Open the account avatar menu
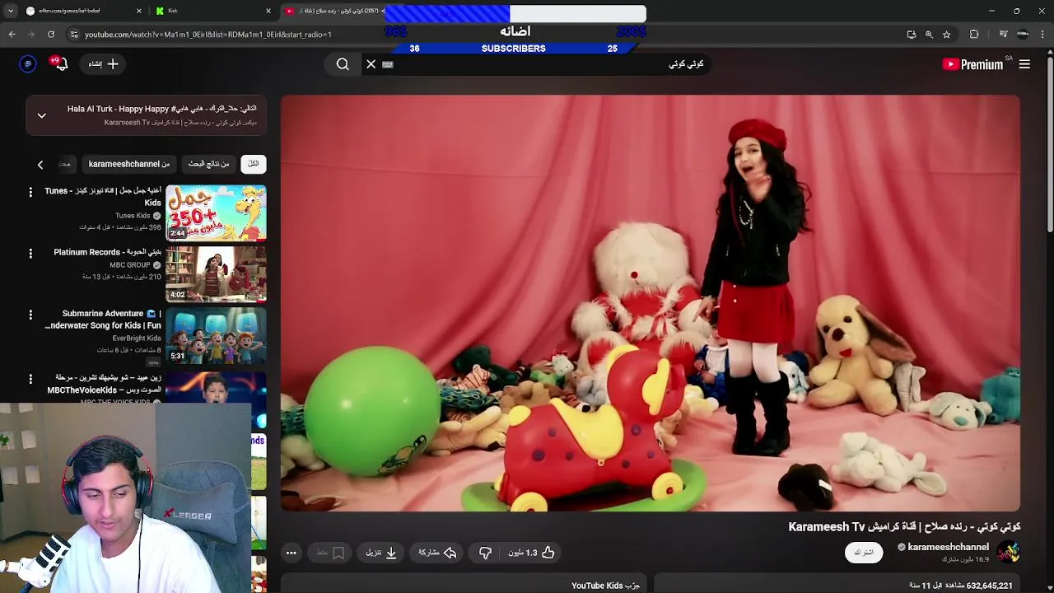1054x593 pixels. point(28,63)
